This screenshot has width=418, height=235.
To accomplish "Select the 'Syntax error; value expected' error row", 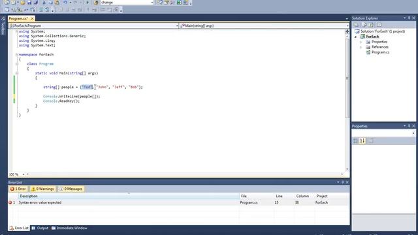I will (x=178, y=202).
